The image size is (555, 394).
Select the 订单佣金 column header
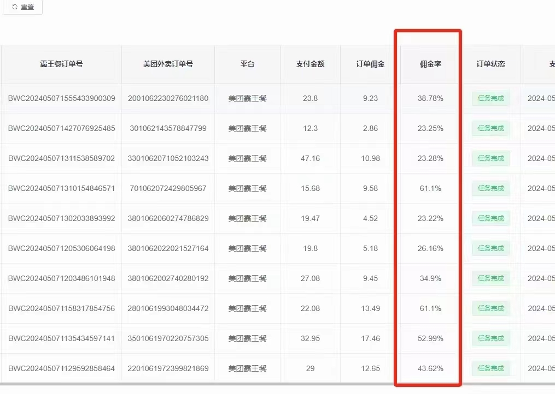370,64
